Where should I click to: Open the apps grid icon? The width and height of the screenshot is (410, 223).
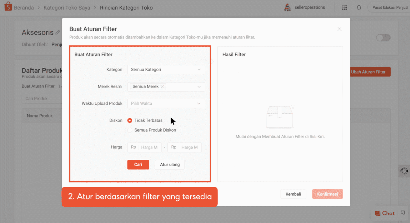tap(344, 7)
